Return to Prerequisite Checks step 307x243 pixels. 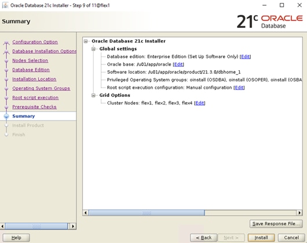click(x=34, y=107)
